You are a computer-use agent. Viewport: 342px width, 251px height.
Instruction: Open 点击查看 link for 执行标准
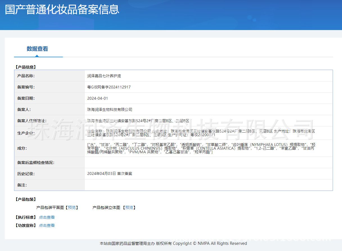point(47,217)
